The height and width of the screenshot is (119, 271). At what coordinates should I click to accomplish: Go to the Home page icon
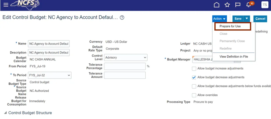tap(216, 5)
